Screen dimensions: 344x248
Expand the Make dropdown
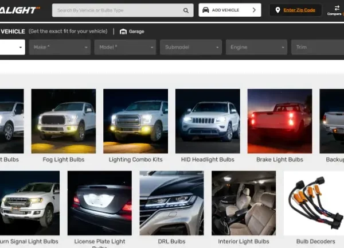(60, 47)
